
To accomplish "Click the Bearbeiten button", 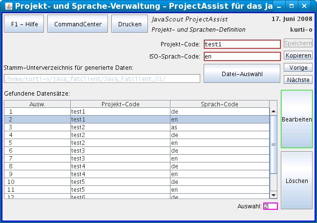I will (x=297, y=119).
